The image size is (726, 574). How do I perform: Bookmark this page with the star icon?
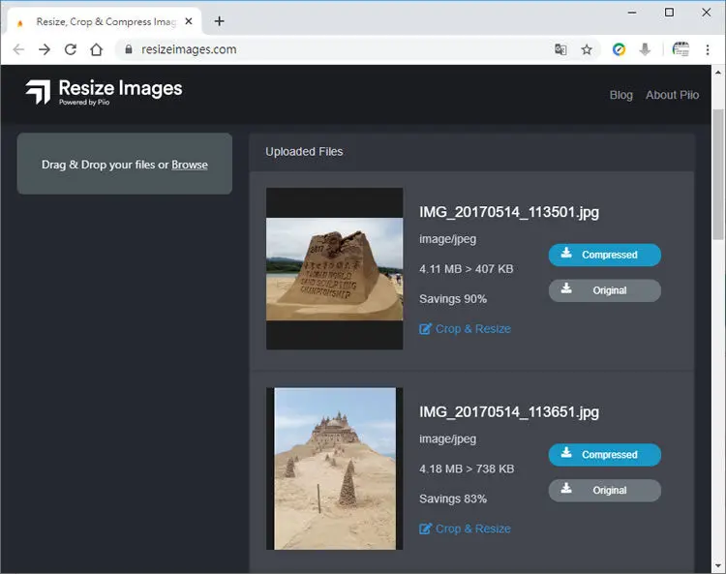(587, 49)
